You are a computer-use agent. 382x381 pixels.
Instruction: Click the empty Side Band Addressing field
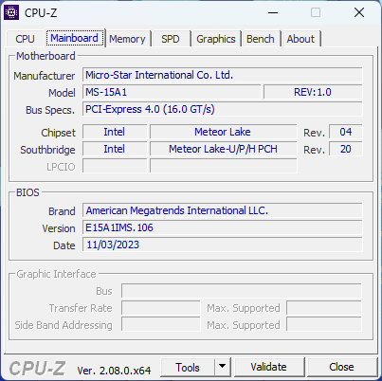(161, 325)
